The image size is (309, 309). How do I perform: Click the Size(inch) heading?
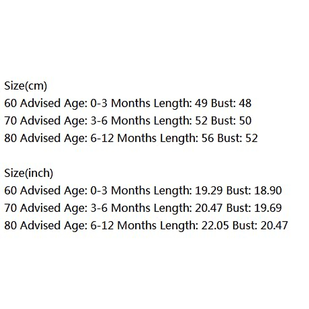[29, 173]
